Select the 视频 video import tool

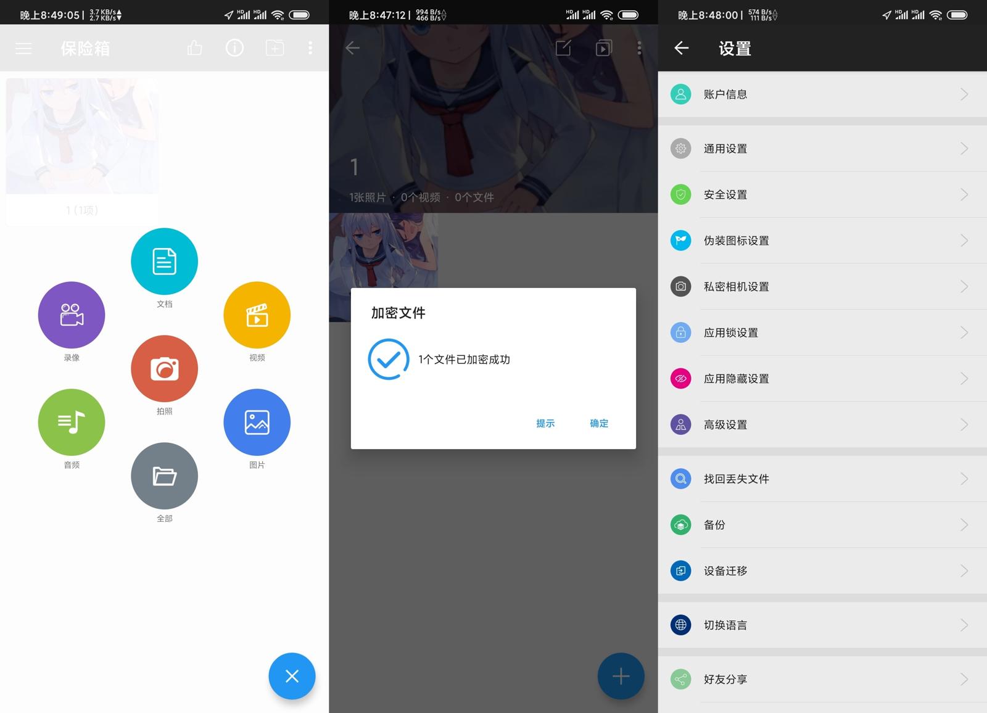point(257,315)
